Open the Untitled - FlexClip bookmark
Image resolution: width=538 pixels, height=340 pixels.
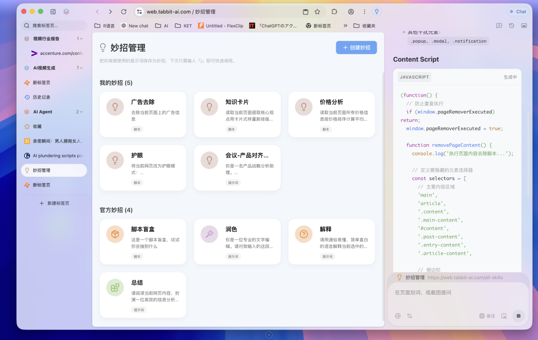pyautogui.click(x=221, y=26)
